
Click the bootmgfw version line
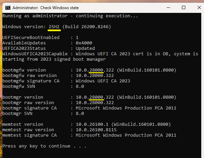pyautogui.click(x=88, y=70)
